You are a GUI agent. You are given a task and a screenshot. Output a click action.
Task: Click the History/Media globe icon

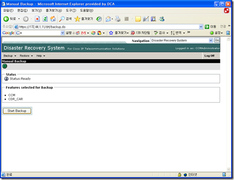click(99, 19)
